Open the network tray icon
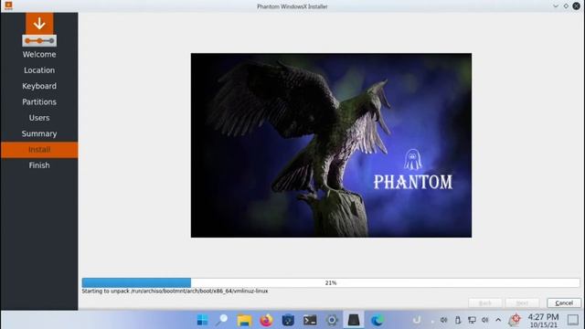The height and width of the screenshot is (329, 585). pos(472,320)
